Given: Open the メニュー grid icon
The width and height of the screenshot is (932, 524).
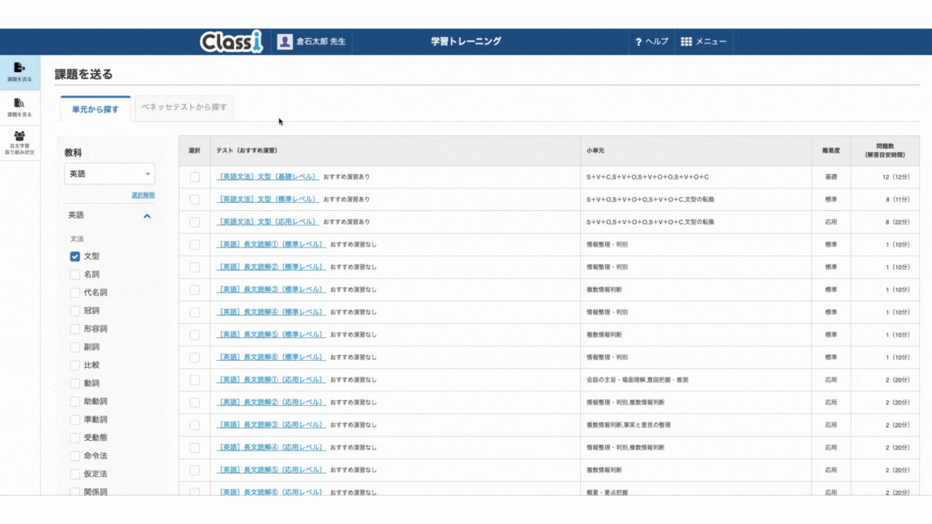Looking at the screenshot, I should [686, 42].
